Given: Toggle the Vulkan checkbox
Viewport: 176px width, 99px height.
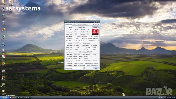Looking at the screenshot, I should tap(73, 65).
